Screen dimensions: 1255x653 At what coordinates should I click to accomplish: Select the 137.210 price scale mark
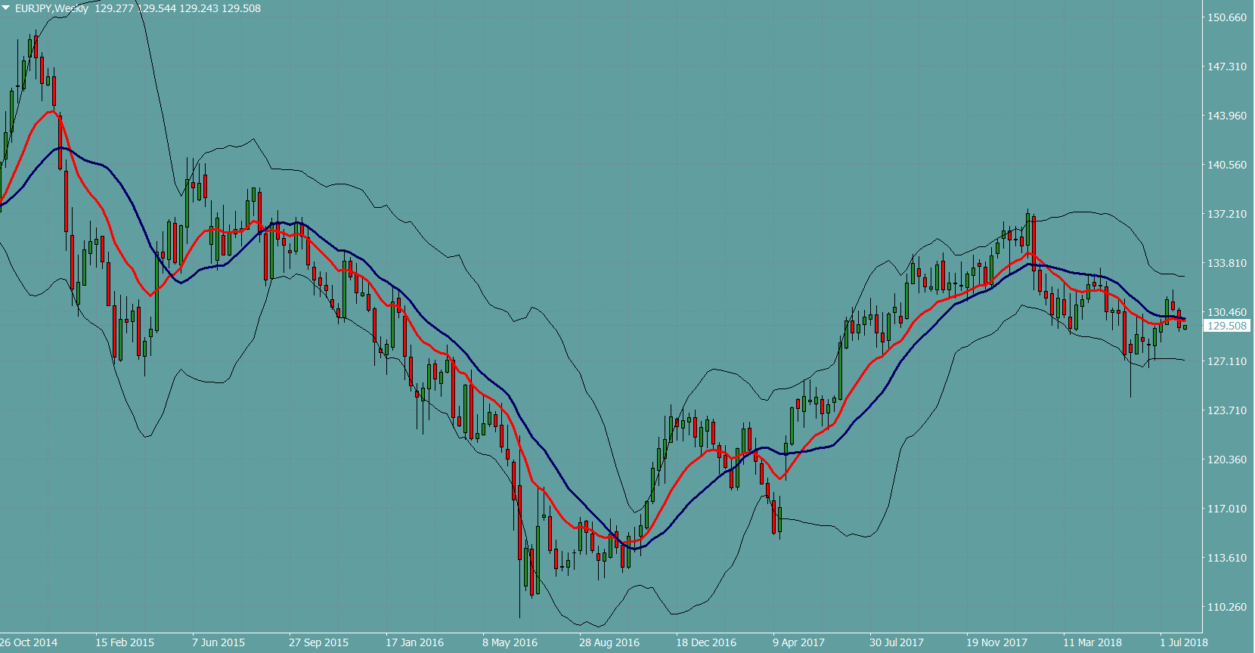[x=1226, y=214]
